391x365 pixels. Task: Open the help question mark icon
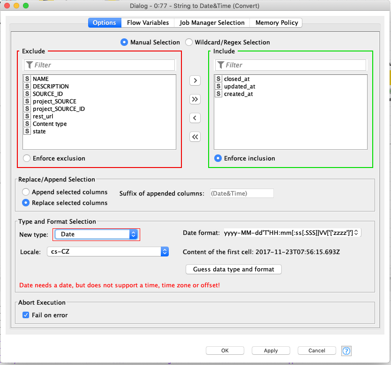click(x=346, y=350)
